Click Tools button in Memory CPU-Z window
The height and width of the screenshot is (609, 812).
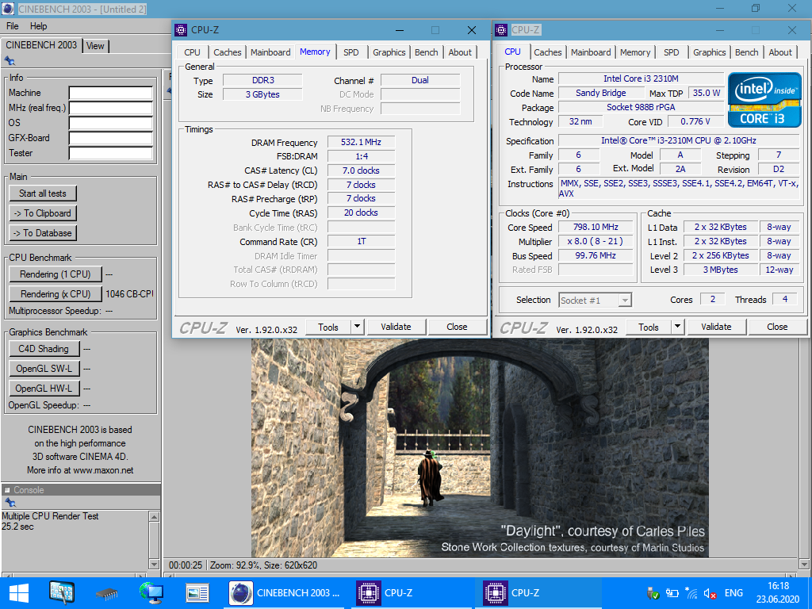point(328,327)
